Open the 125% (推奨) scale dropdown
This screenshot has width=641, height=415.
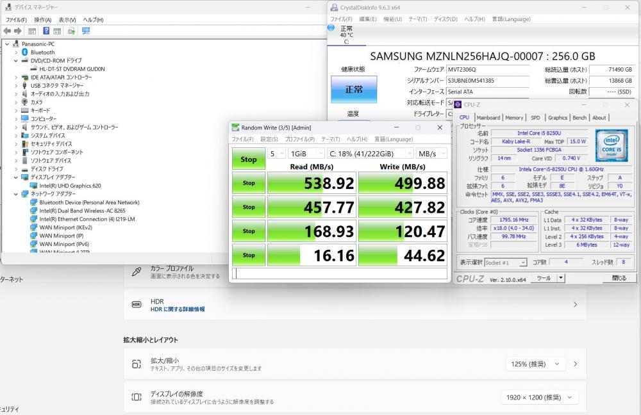click(x=535, y=364)
